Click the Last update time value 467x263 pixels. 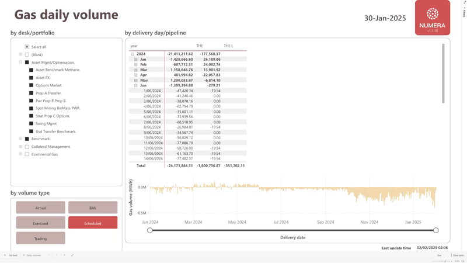click(432, 247)
